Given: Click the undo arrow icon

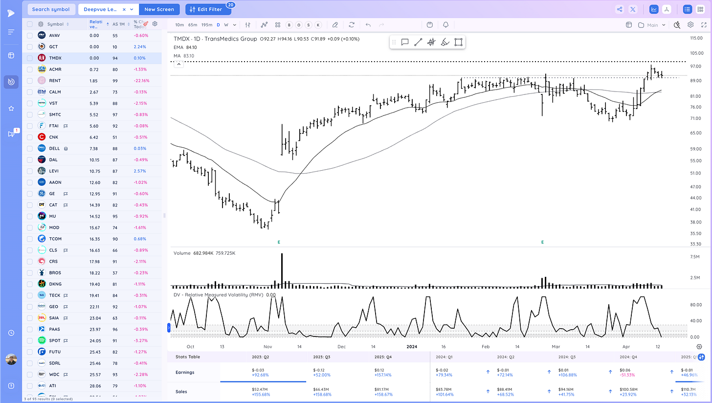Looking at the screenshot, I should 368,25.
